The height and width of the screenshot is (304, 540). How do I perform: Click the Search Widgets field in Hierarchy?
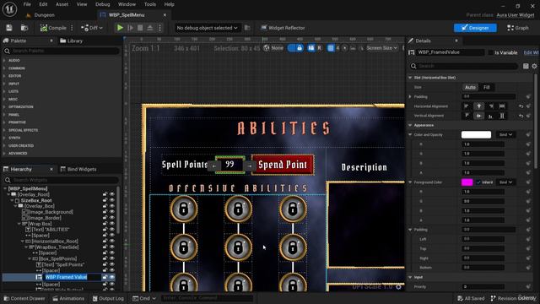click(x=62, y=180)
